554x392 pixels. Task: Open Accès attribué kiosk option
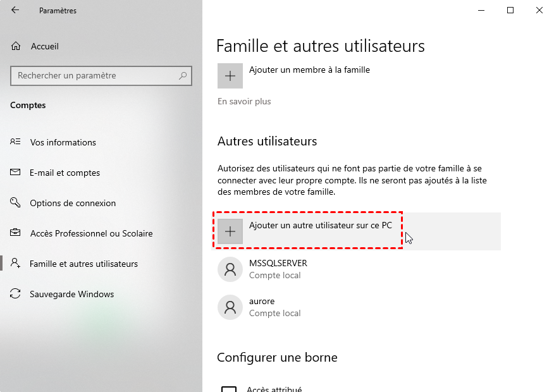click(274, 389)
